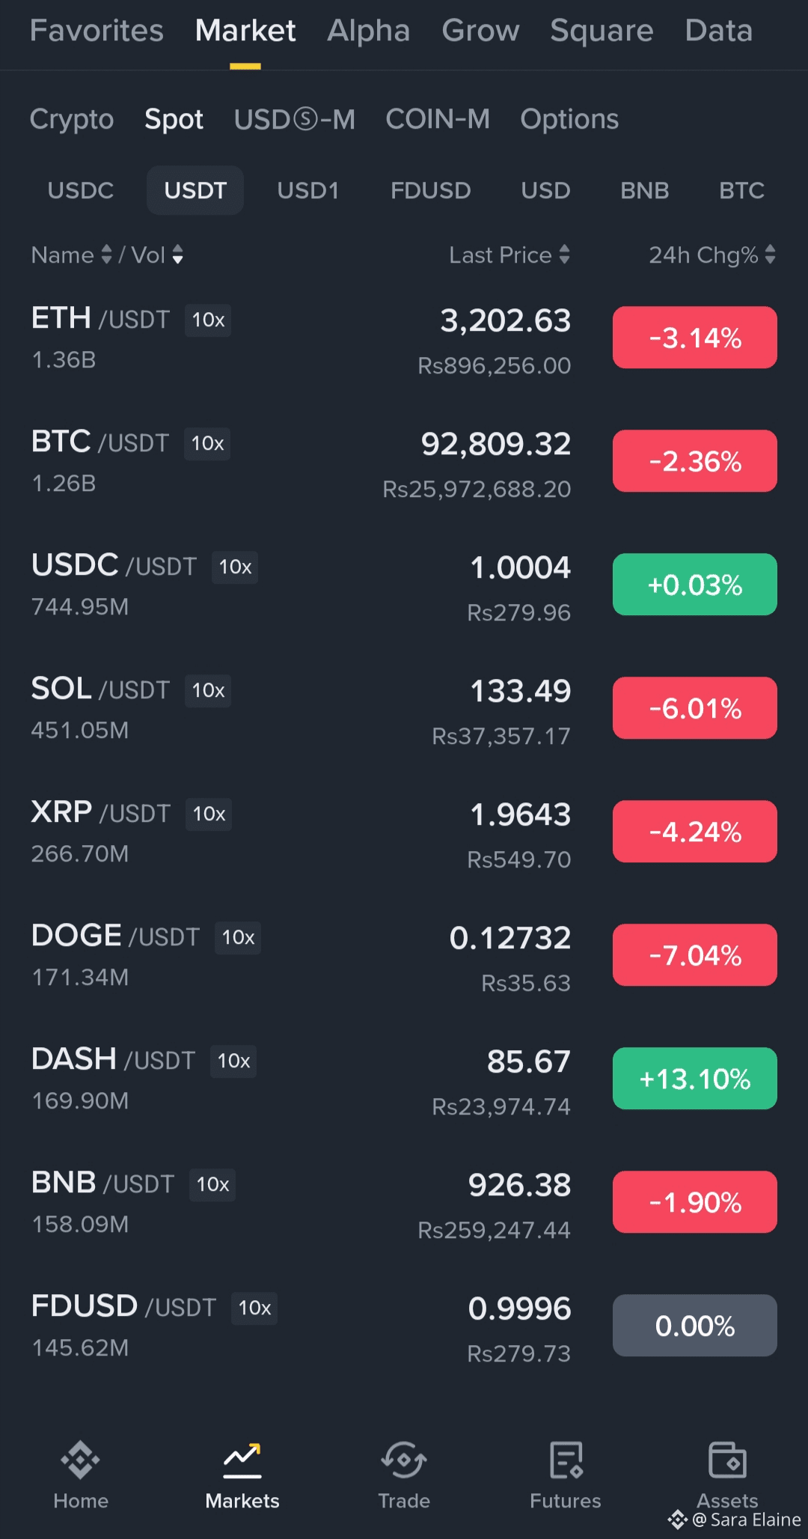
Task: Open the Trade swap icon
Action: 404,1460
